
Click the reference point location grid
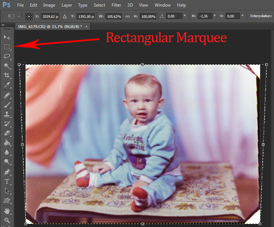pos(29,16)
